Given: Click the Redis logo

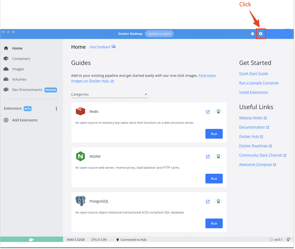Looking at the screenshot, I should pos(80,111).
